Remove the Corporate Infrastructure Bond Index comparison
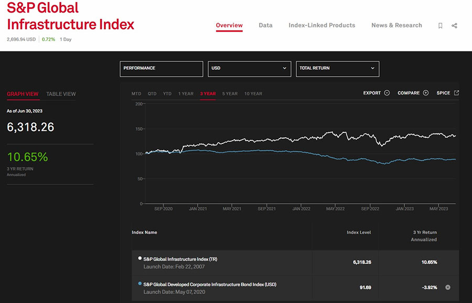 [447, 287]
